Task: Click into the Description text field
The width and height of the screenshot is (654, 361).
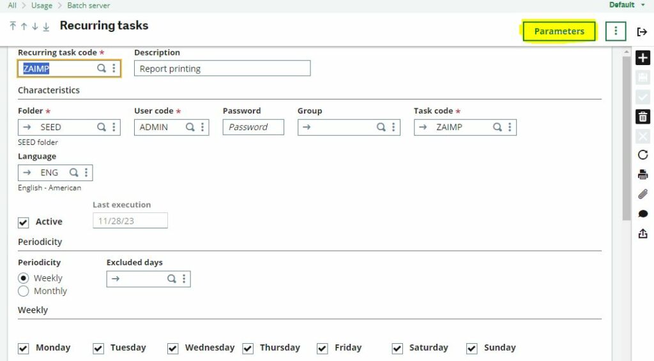Action: (x=222, y=68)
